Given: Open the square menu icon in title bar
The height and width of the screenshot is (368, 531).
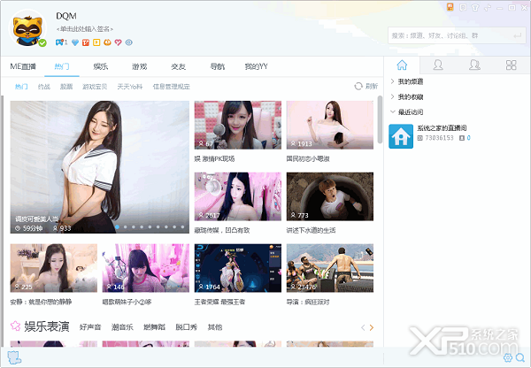Looking at the screenshot, I should 463,7.
